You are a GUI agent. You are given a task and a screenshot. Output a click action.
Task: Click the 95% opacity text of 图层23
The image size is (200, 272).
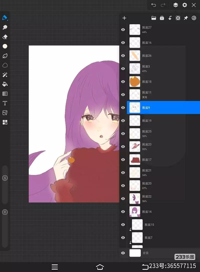[x=144, y=149]
